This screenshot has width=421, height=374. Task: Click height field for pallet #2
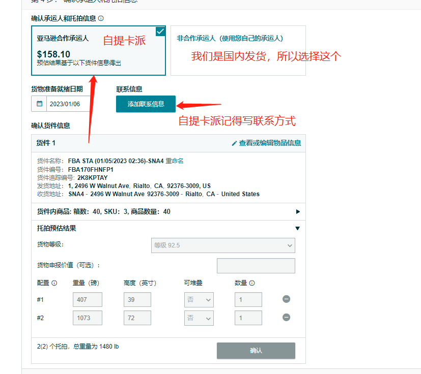(137, 318)
